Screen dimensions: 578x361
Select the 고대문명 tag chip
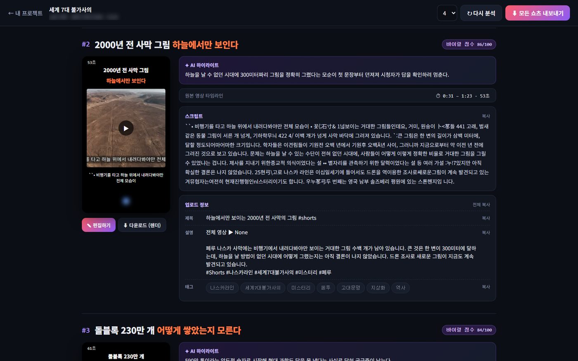click(x=351, y=288)
